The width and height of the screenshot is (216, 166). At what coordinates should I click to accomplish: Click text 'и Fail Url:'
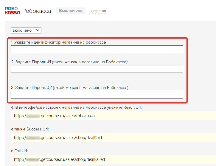click(19, 151)
